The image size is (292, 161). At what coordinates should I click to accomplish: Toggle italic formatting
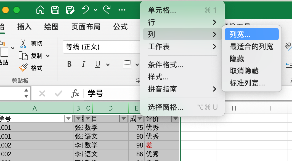[x=83, y=64]
